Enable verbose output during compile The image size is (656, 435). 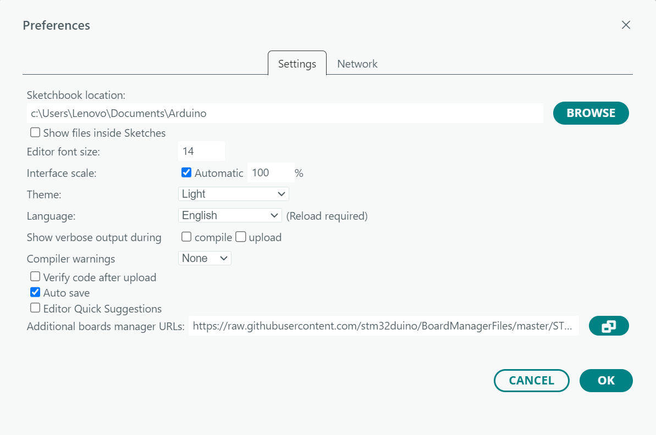(186, 237)
